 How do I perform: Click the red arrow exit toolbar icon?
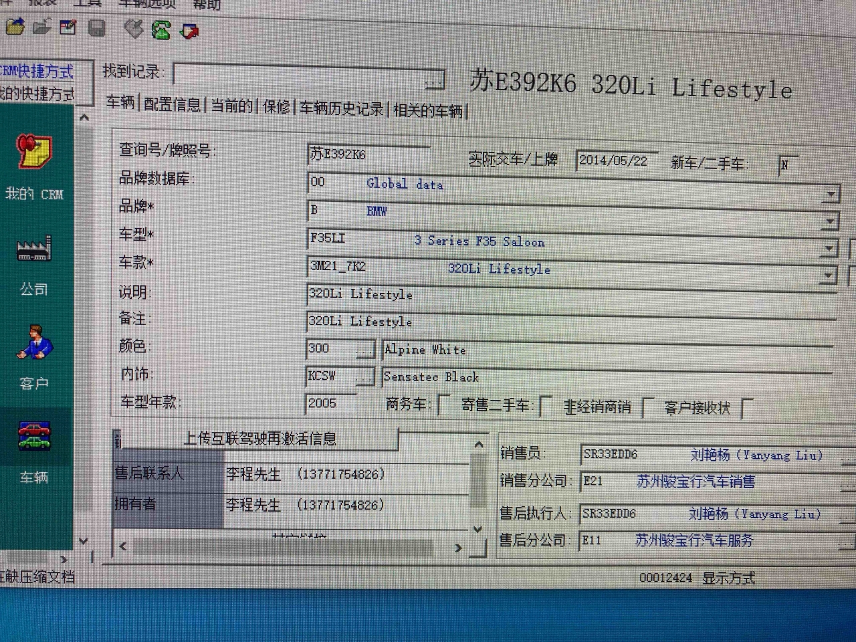[190, 30]
